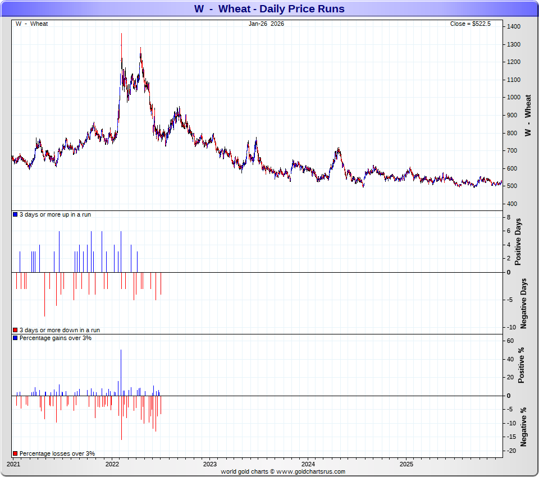Click the 'Negative Days' axis title
539x477 pixels.
523,304
